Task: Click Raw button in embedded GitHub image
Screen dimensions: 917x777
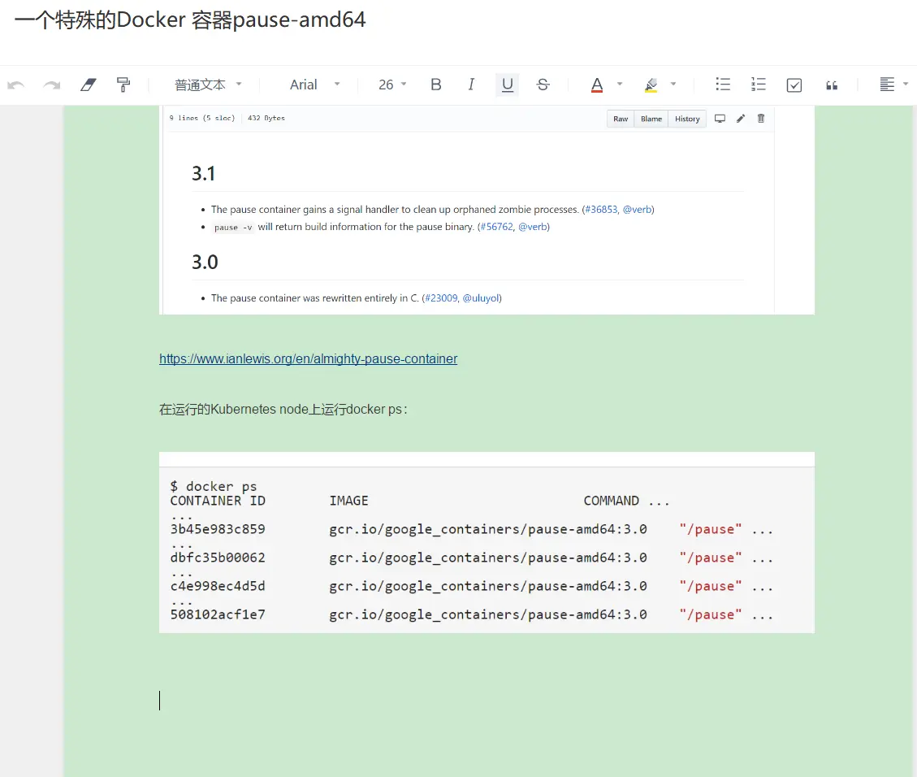Action: 621,119
